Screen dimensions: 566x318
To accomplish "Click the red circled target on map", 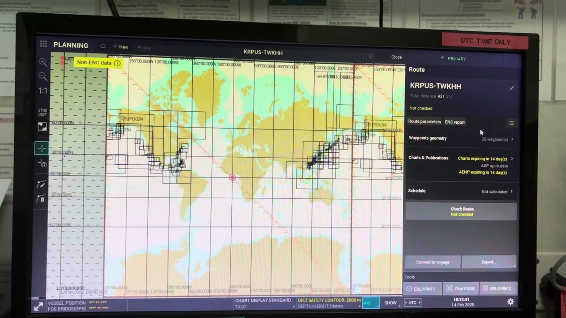I will coord(233,178).
